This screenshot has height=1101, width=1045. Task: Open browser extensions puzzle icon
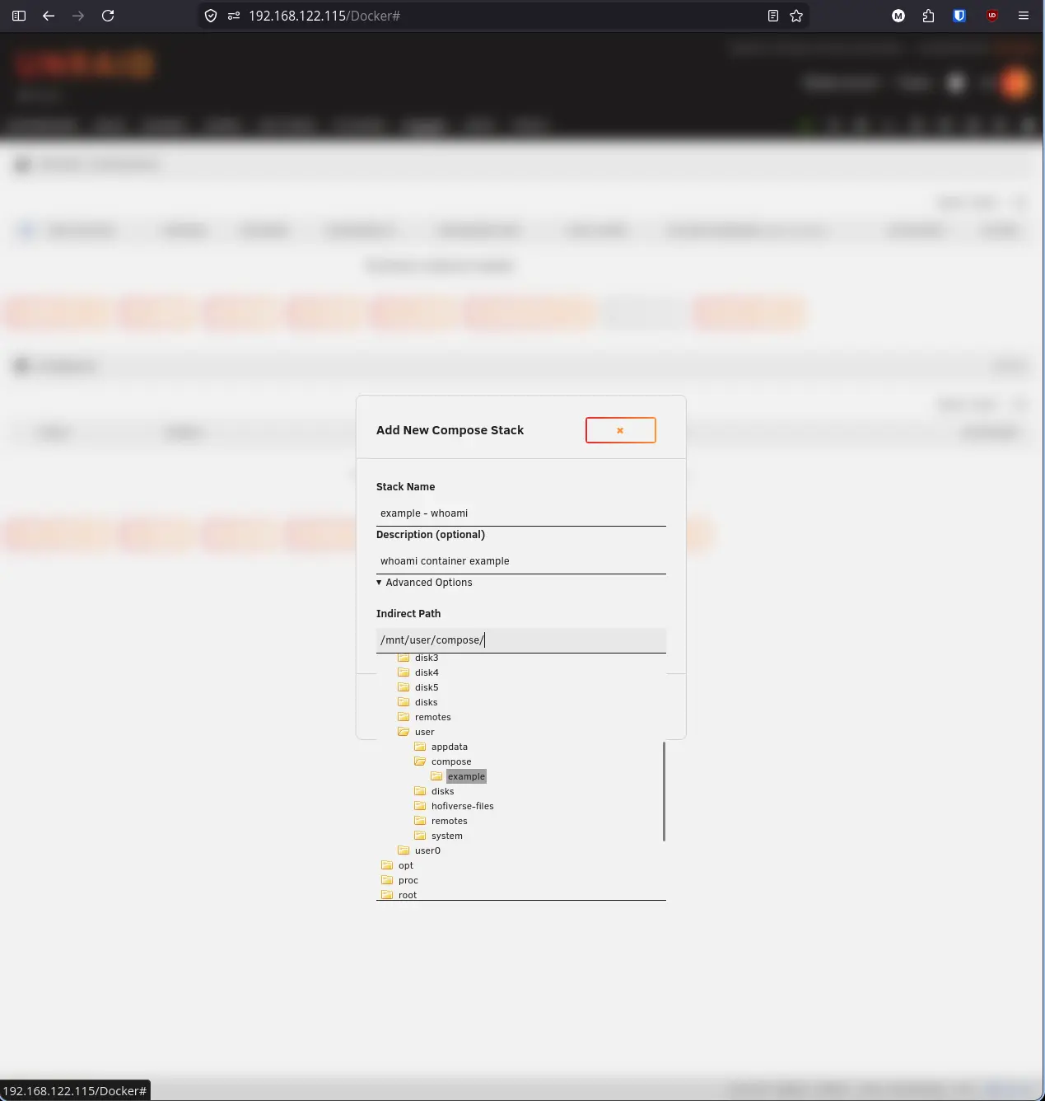click(929, 16)
